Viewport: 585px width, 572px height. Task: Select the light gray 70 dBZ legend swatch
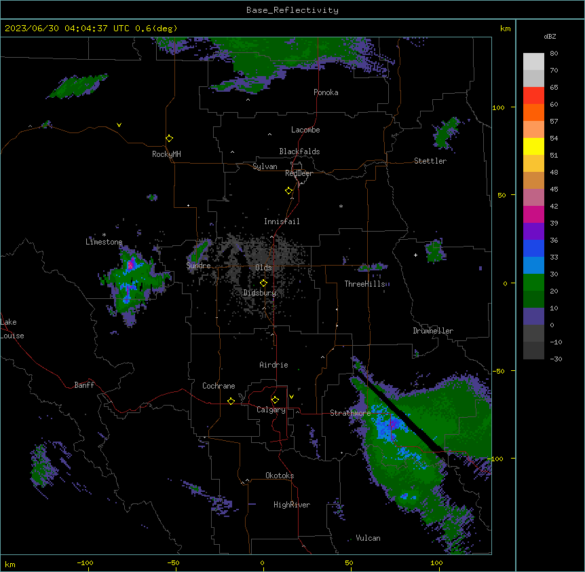pyautogui.click(x=533, y=62)
